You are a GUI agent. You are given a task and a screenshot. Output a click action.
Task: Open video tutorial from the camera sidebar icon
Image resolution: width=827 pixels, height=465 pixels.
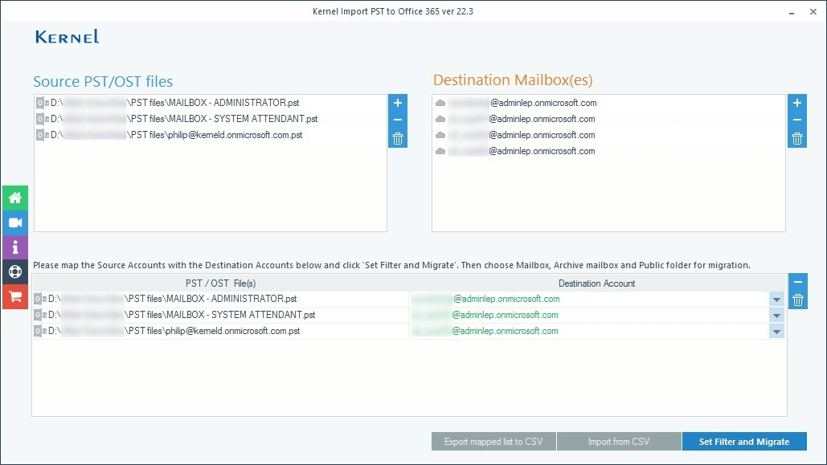pyautogui.click(x=14, y=222)
